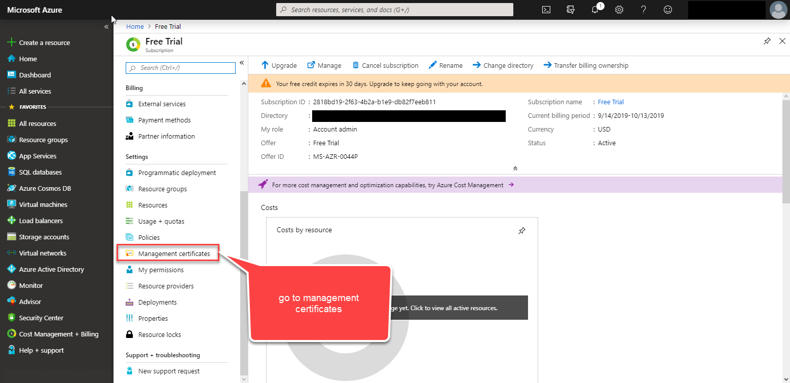Click the Home house icon in sidebar
Image resolution: width=790 pixels, height=383 pixels.
(11, 59)
